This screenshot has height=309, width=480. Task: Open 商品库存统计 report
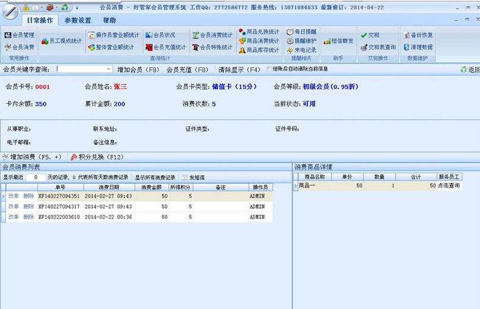pos(259,50)
